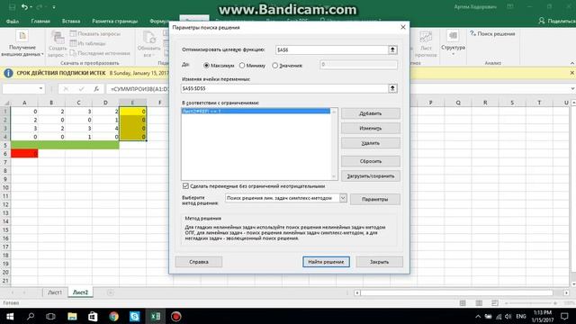
Task: Select the highlighted constraint in the list
Action: coord(256,111)
